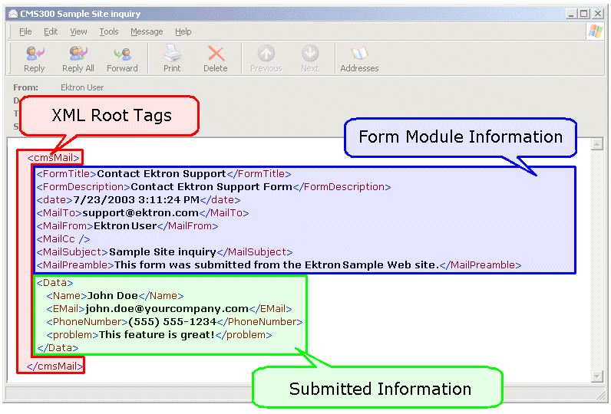Click the empty <MailCc /> tag
This screenshot has height=414, width=611.
coord(63,239)
